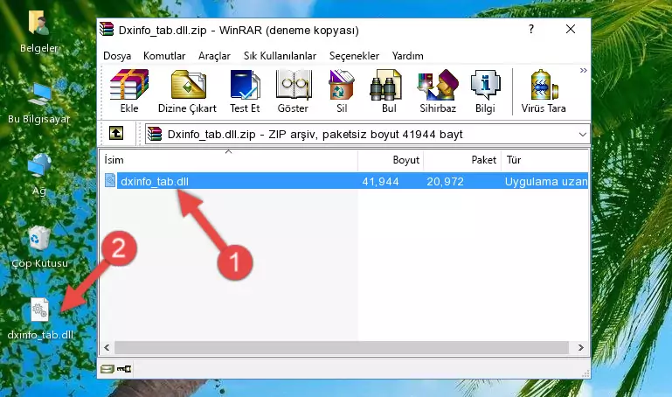
Task: Click the file icon of dxinfo_tab.dll row
Action: click(110, 180)
